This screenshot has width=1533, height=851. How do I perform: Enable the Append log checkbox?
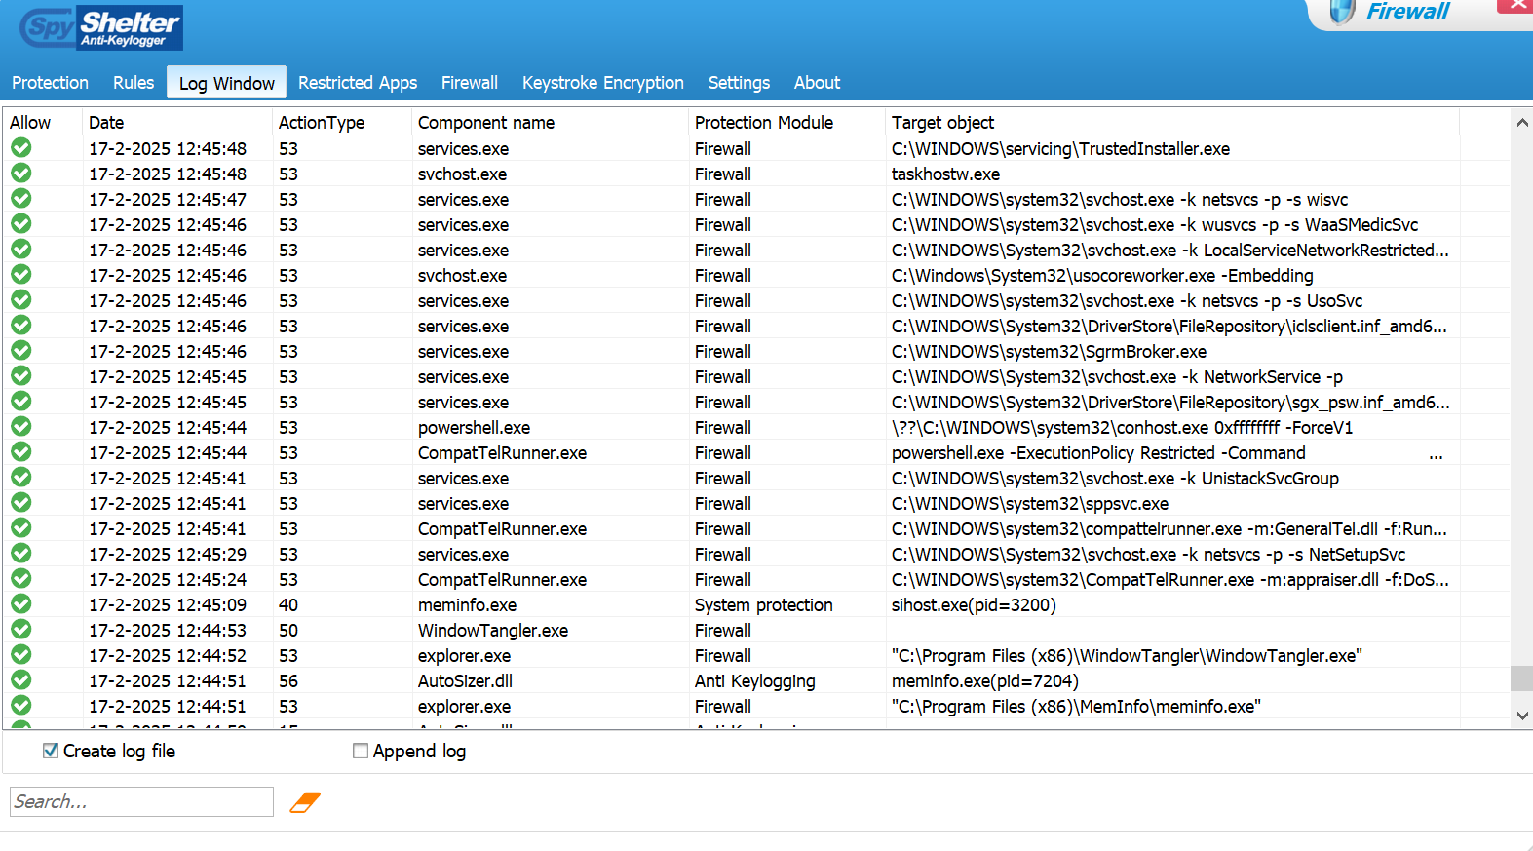361,751
